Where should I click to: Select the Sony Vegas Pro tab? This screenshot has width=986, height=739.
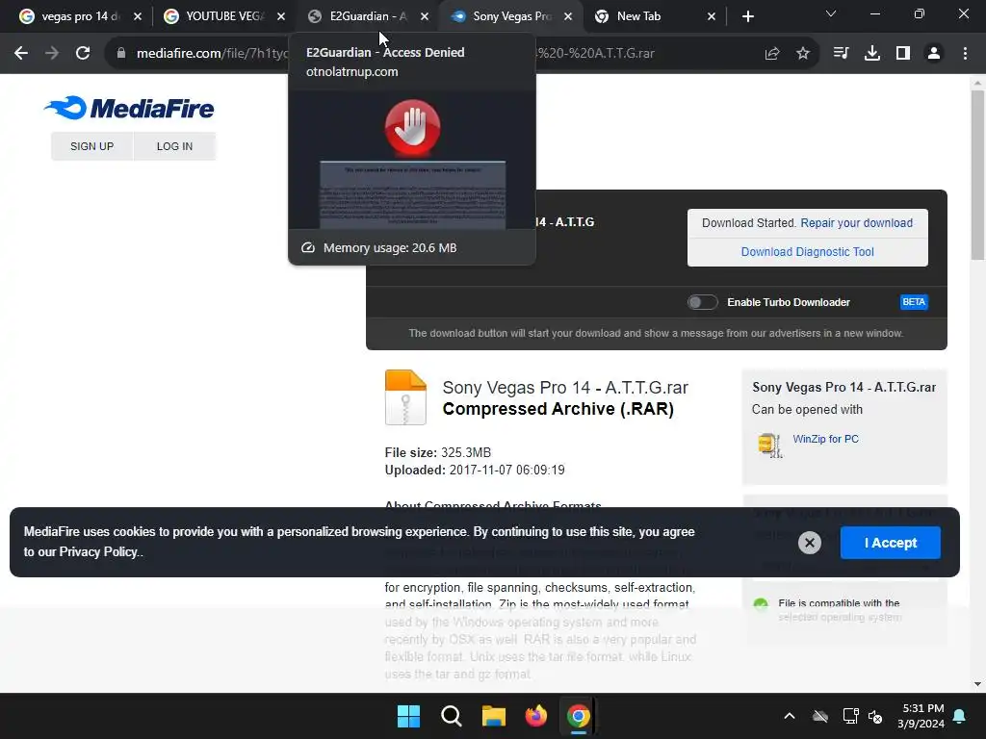[x=512, y=16]
